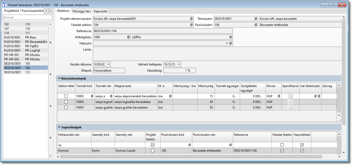Toggle Projekt felelős checkbox for user wj

[x=153, y=145]
